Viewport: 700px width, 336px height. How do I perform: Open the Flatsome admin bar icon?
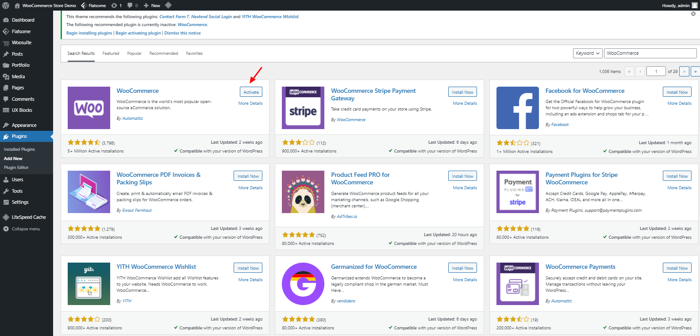pos(84,5)
